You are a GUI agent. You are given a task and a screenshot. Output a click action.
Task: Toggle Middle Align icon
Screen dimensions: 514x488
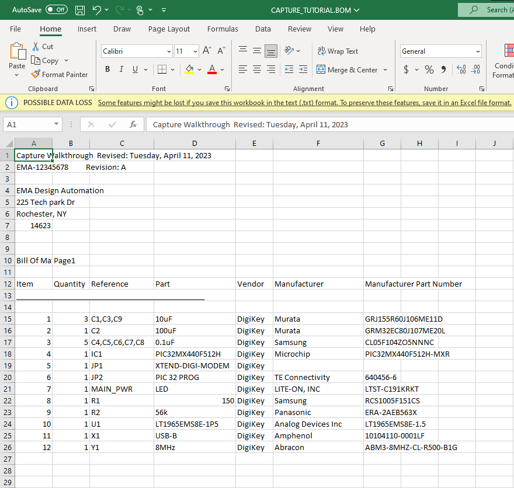click(257, 50)
